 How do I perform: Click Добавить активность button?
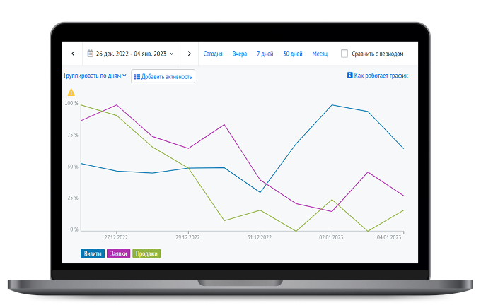click(x=163, y=76)
